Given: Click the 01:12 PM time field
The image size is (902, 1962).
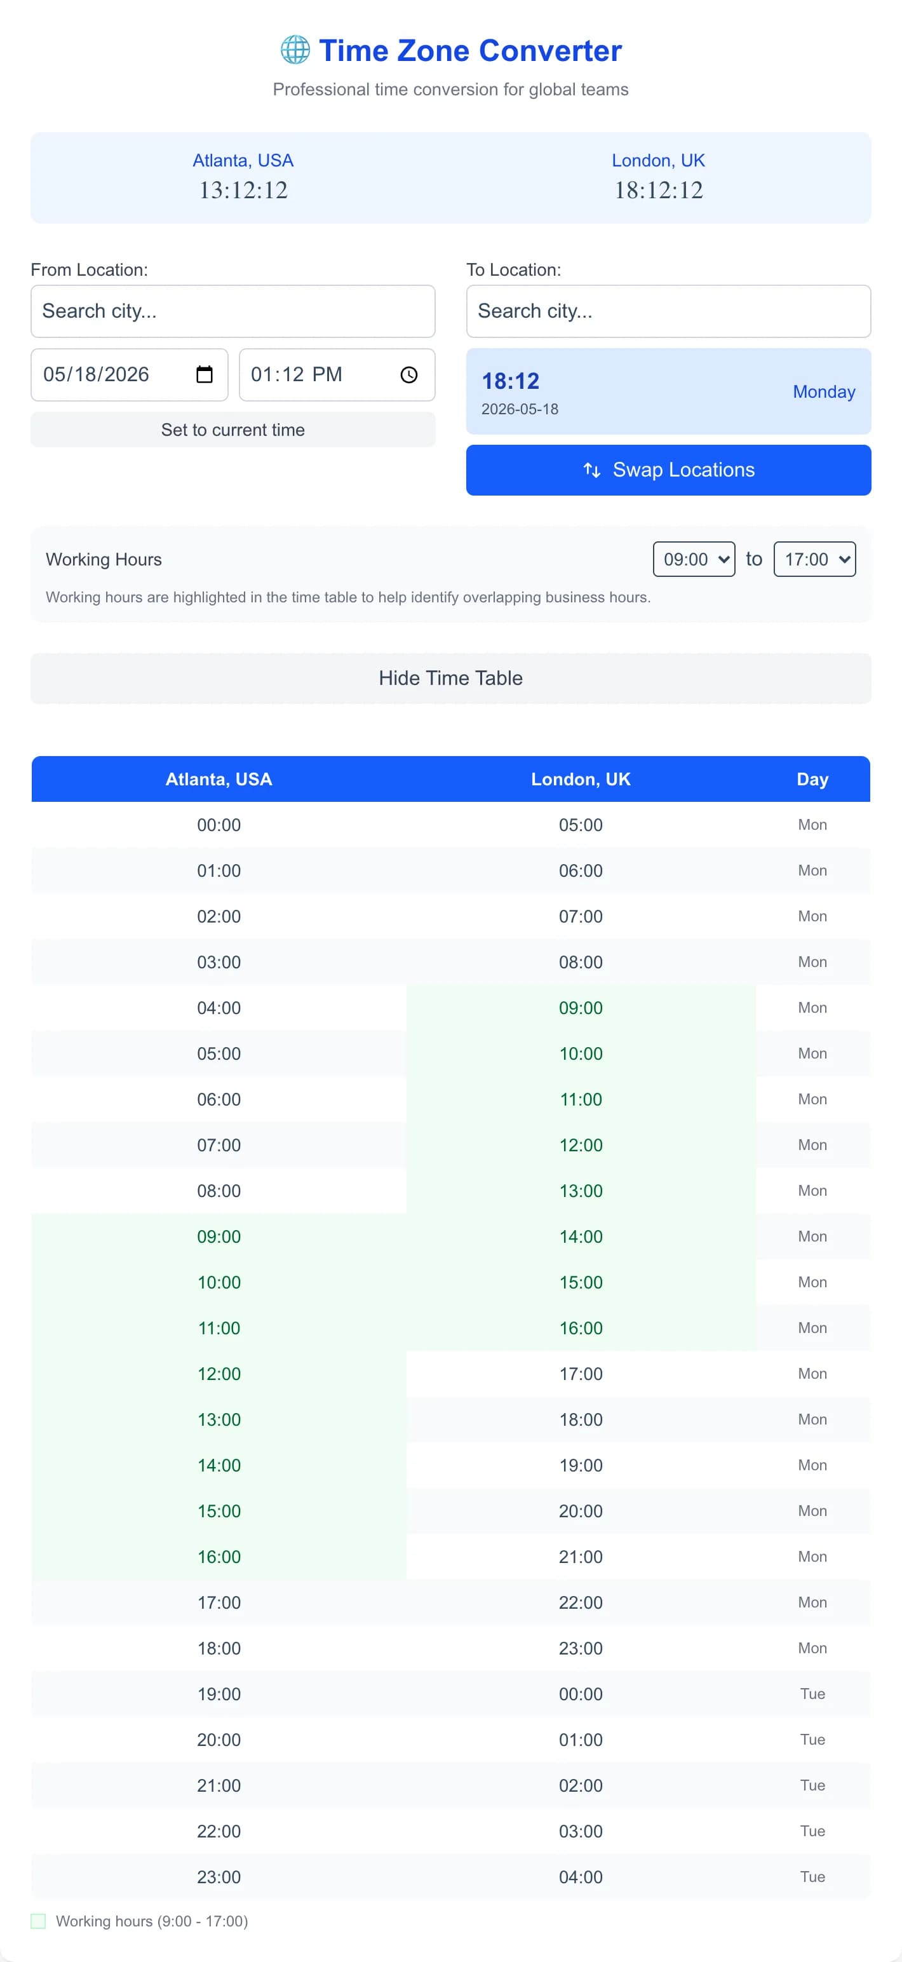Looking at the screenshot, I should point(337,375).
